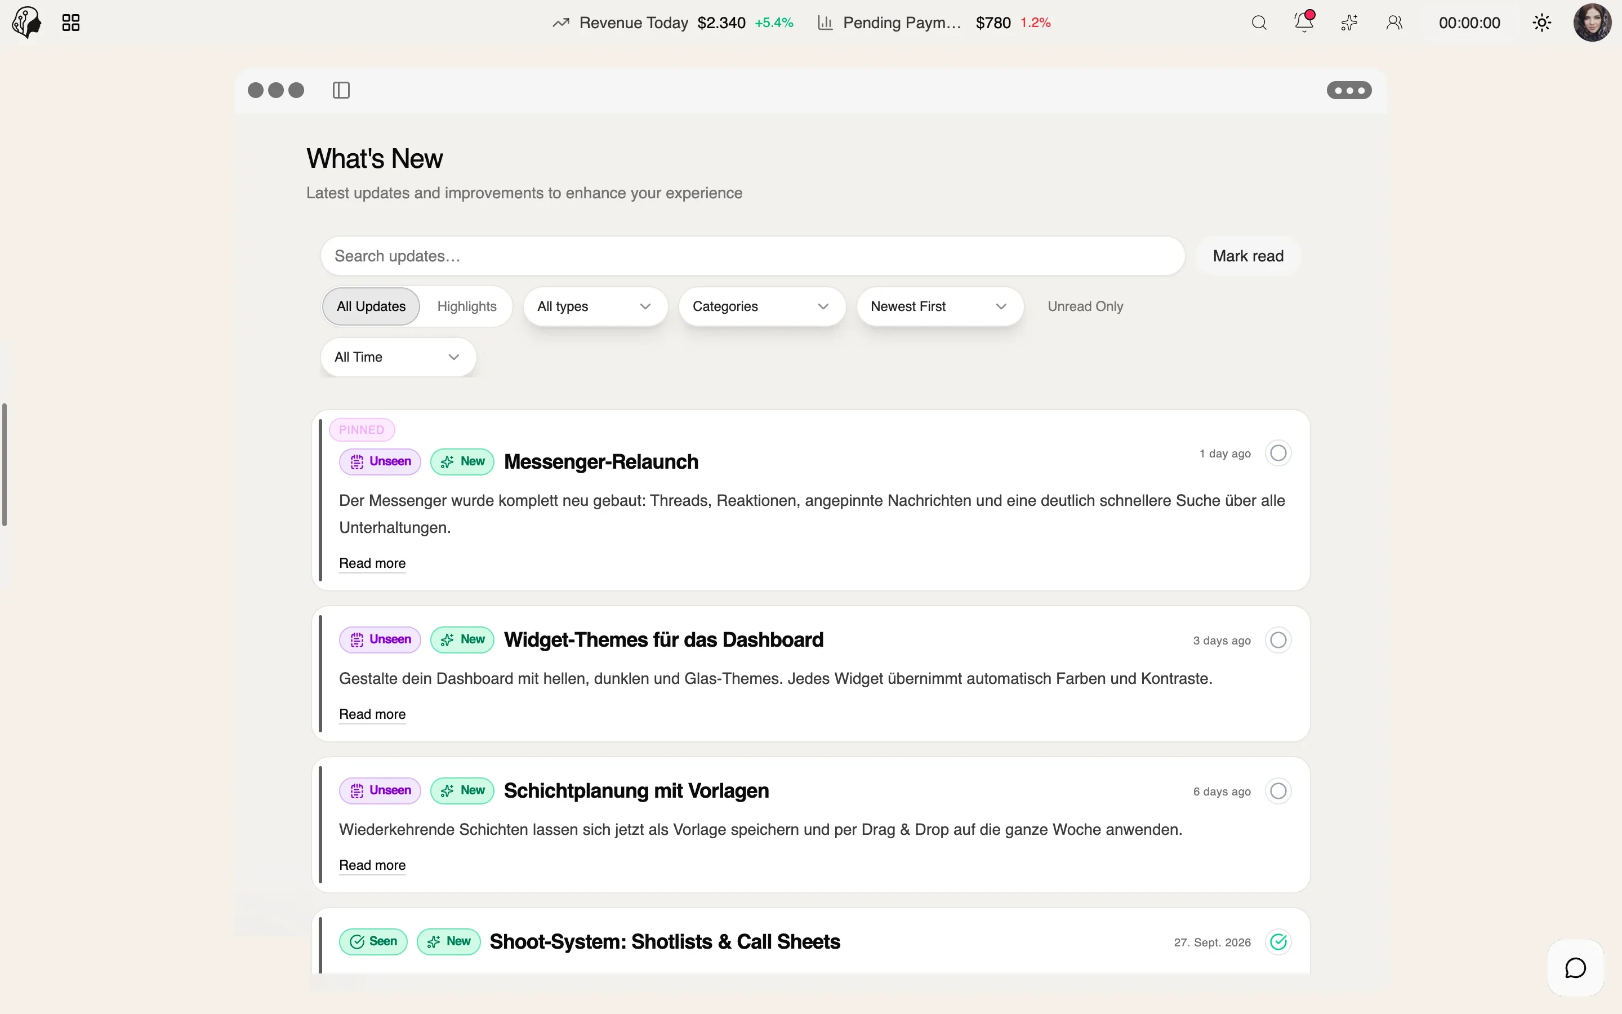Enable the Unread Only filter
1622x1014 pixels.
point(1085,306)
